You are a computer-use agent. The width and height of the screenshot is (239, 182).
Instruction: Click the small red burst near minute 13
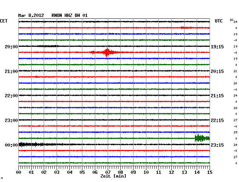pyautogui.click(x=186, y=28)
